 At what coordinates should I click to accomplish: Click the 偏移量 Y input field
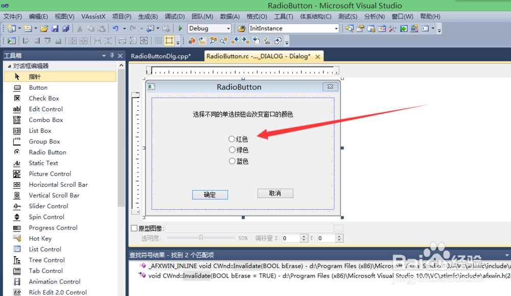[327, 238]
